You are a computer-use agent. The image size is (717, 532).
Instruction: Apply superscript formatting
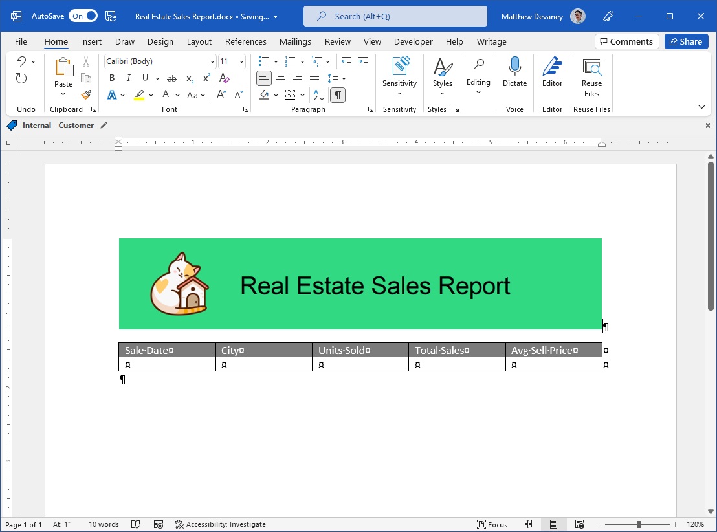[x=205, y=78]
